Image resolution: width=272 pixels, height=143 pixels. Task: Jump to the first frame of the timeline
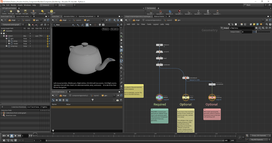click(x=4, y=136)
